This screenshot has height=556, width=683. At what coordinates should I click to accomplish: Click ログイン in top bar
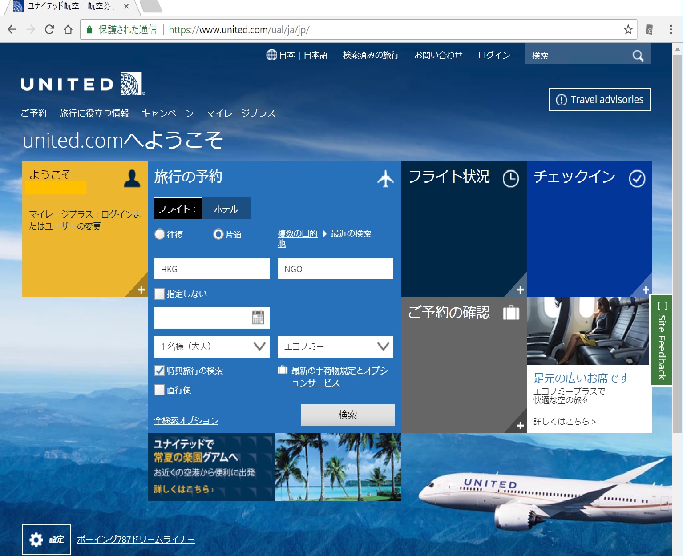[494, 55]
